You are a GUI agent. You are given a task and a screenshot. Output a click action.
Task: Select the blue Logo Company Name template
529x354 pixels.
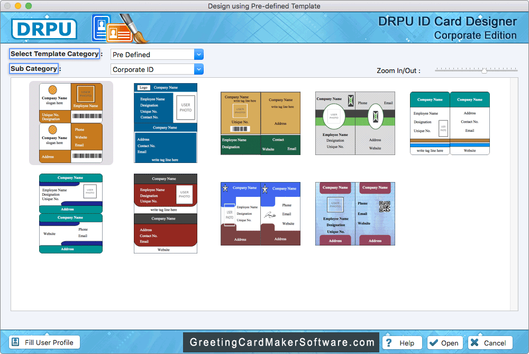165,123
